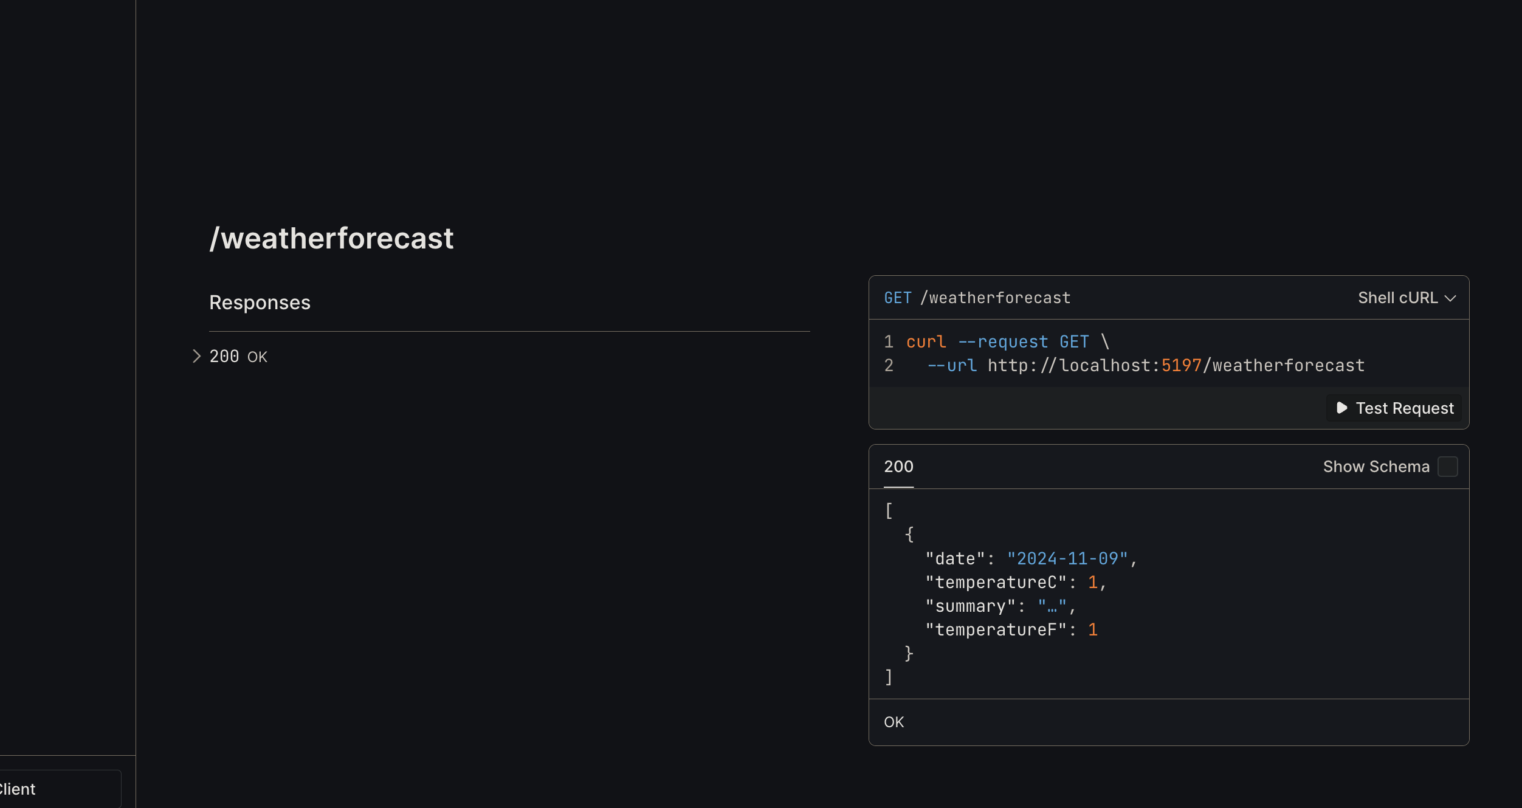Click the curl --request GET code line
Image resolution: width=1522 pixels, height=808 pixels.
click(x=1008, y=341)
